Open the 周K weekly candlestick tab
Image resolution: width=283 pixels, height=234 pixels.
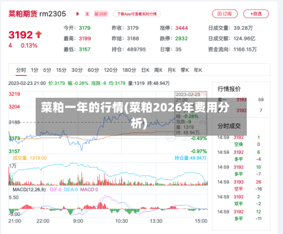[x=158, y=70]
